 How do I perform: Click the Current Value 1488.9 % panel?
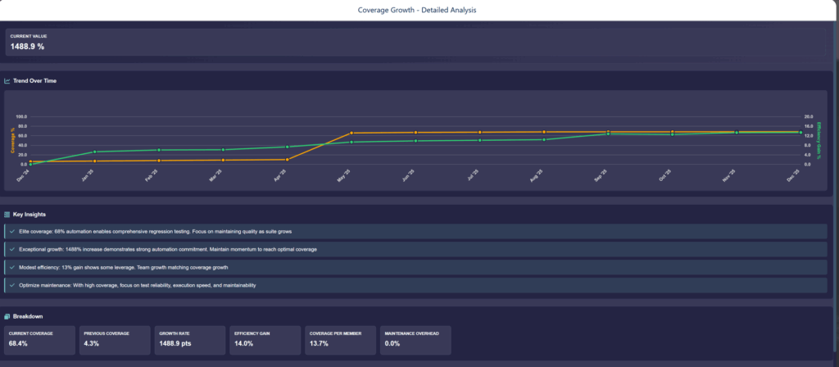[419, 43]
